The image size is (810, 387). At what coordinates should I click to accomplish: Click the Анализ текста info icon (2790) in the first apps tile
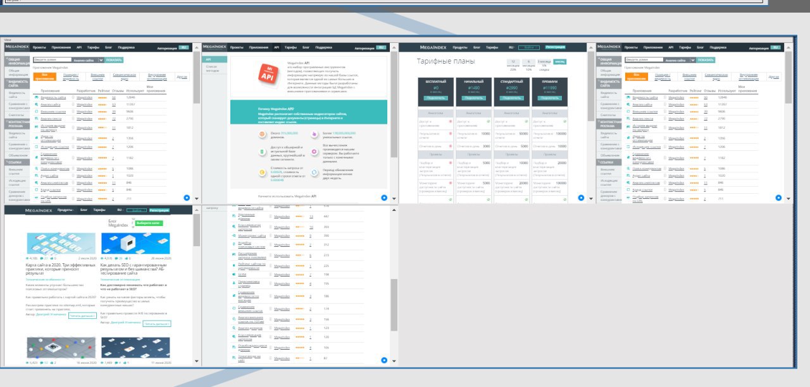coord(72,118)
